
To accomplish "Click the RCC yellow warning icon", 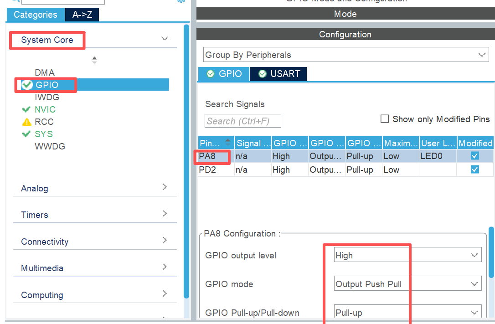I will click(x=27, y=122).
